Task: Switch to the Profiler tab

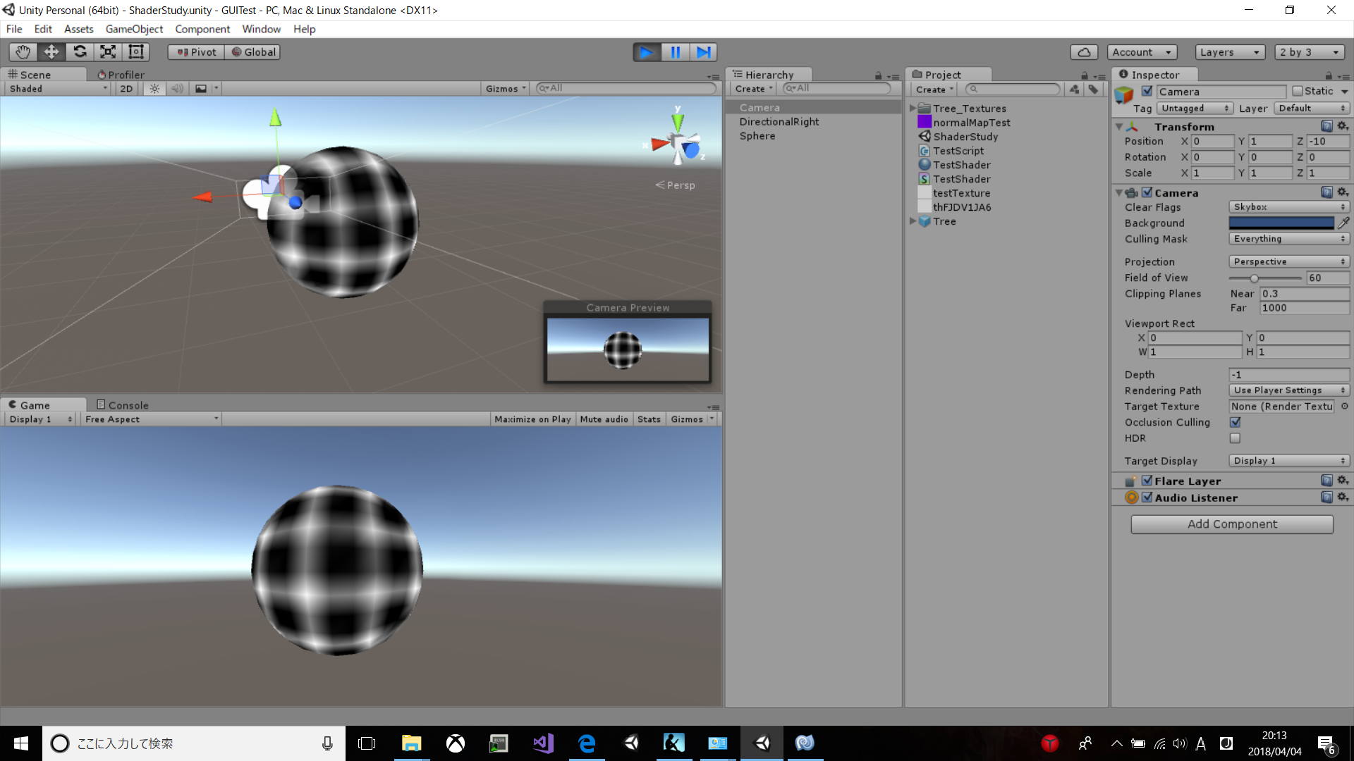Action: point(121,75)
